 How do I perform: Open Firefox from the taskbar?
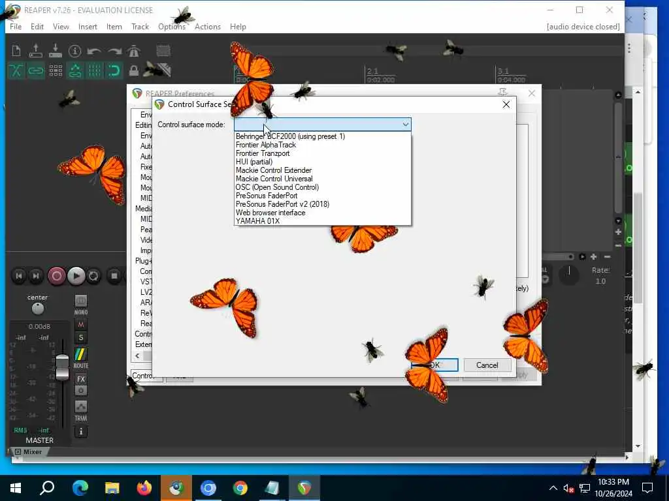[x=144, y=488]
